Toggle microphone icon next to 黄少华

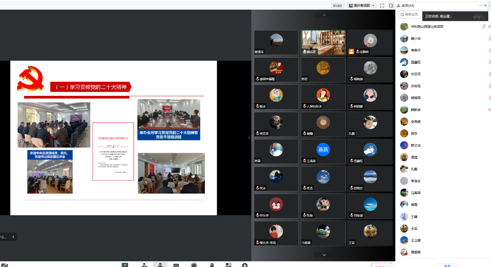point(489,39)
